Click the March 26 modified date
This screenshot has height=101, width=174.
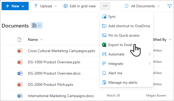(113, 96)
